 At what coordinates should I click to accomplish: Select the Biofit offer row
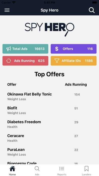[49, 110]
